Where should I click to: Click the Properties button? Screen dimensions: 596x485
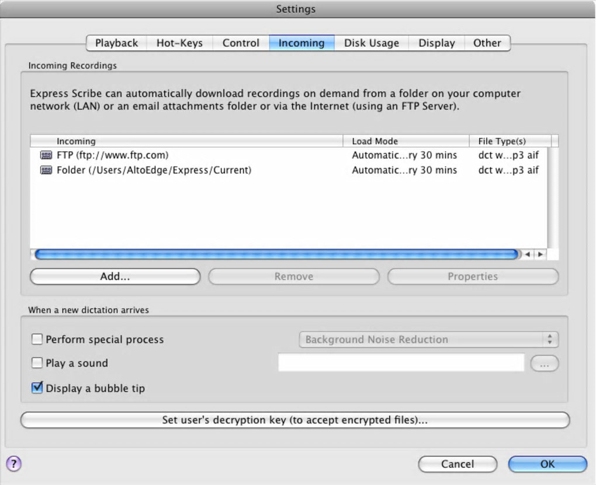coord(473,277)
